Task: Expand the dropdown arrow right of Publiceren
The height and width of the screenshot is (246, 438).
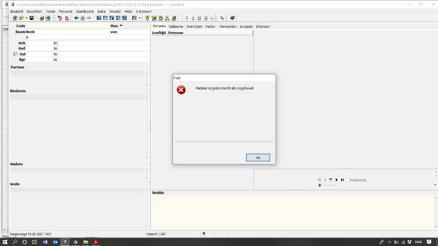Action: (435, 185)
